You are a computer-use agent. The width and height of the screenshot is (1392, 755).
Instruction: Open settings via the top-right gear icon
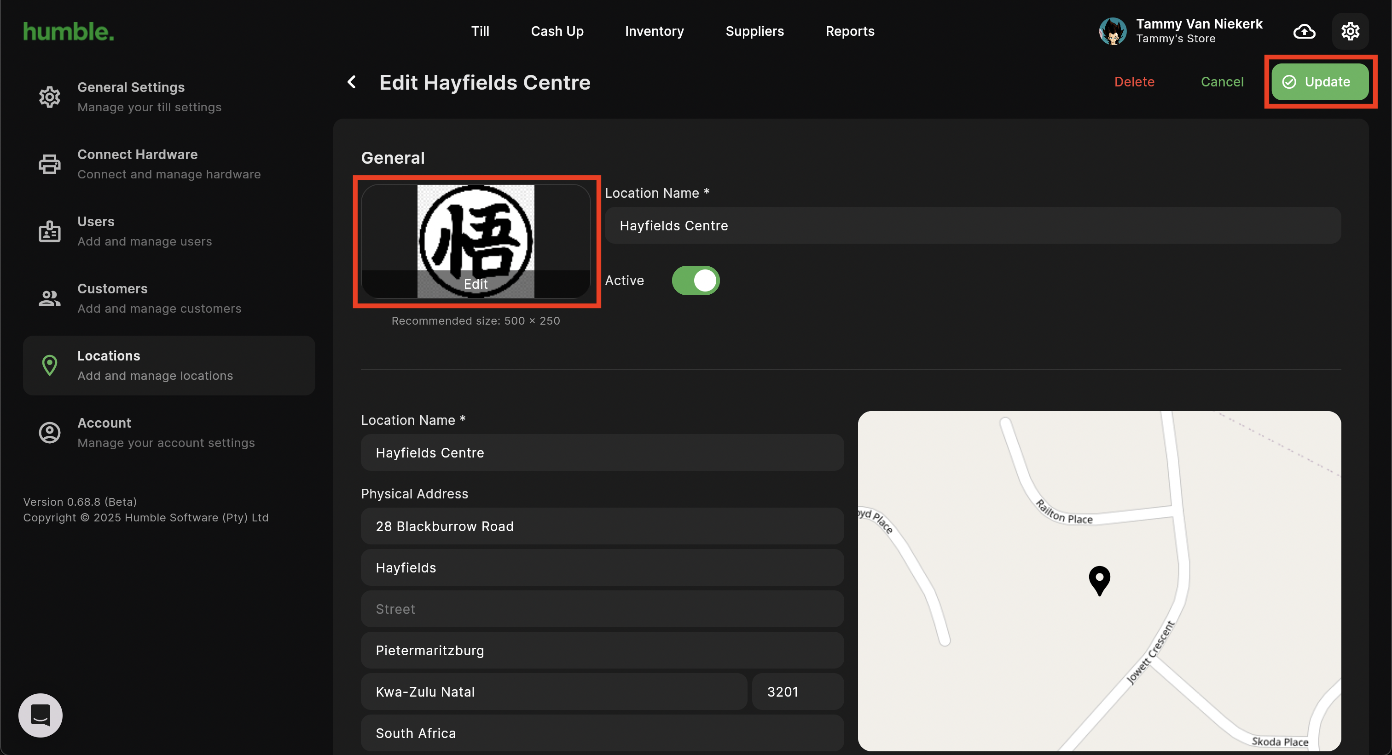1350,31
